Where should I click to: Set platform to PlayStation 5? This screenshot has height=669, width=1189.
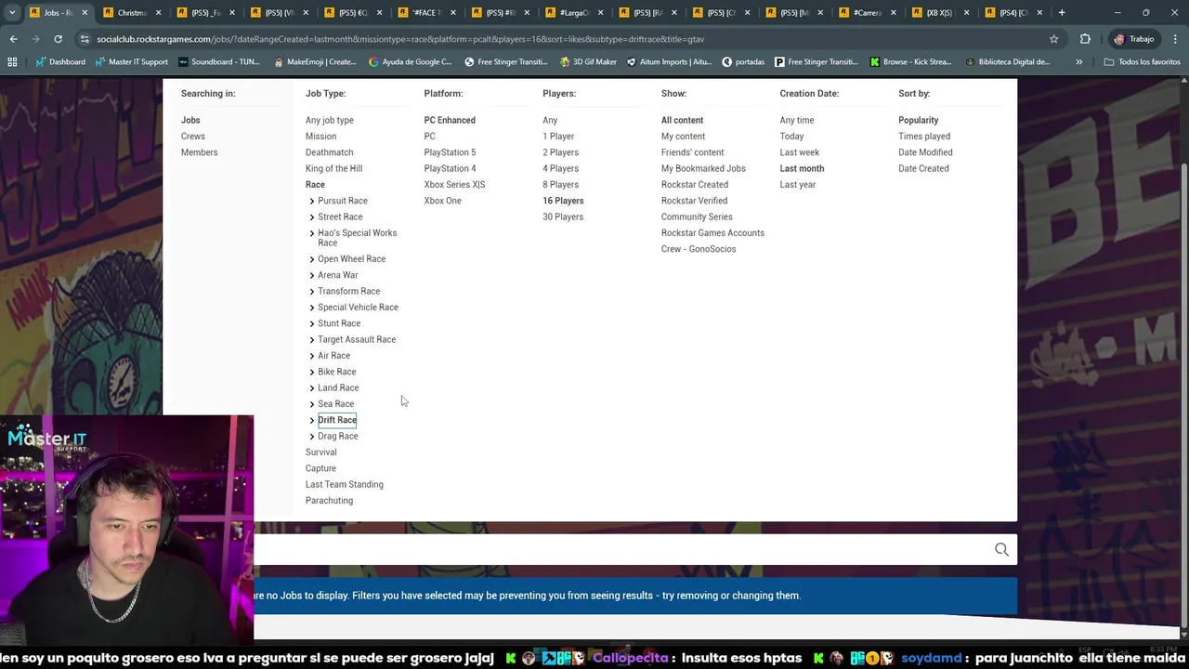(450, 152)
